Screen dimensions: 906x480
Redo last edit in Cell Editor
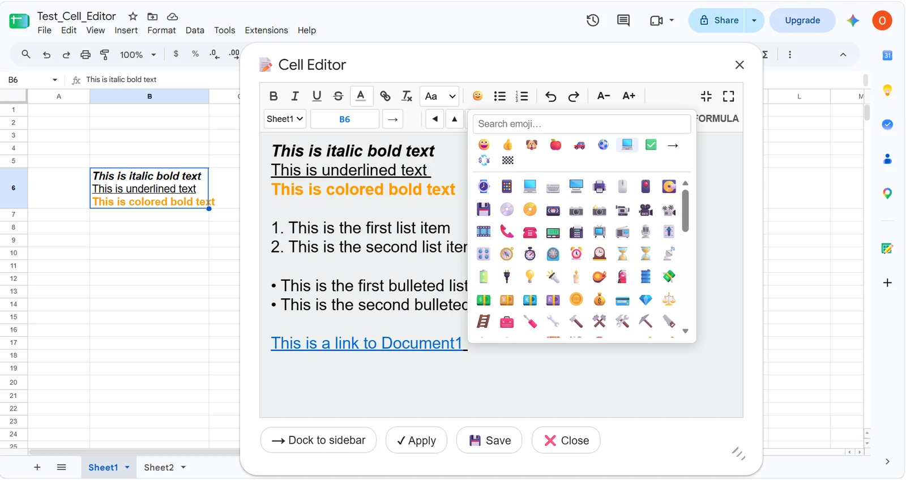click(x=573, y=96)
